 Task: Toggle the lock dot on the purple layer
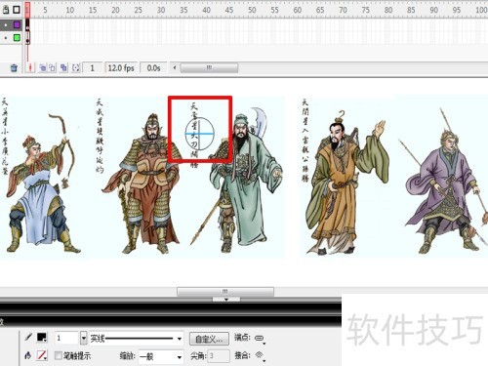pos(6,25)
